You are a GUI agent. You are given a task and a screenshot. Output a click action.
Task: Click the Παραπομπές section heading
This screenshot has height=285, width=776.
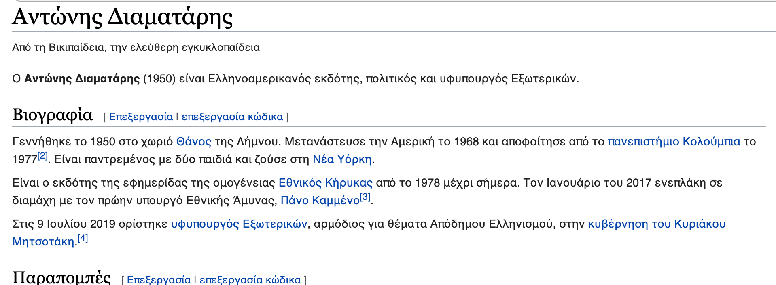coord(61,278)
